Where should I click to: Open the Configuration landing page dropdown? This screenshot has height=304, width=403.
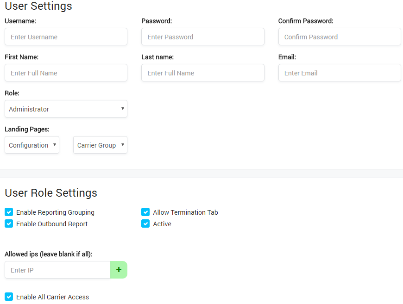[x=31, y=145]
